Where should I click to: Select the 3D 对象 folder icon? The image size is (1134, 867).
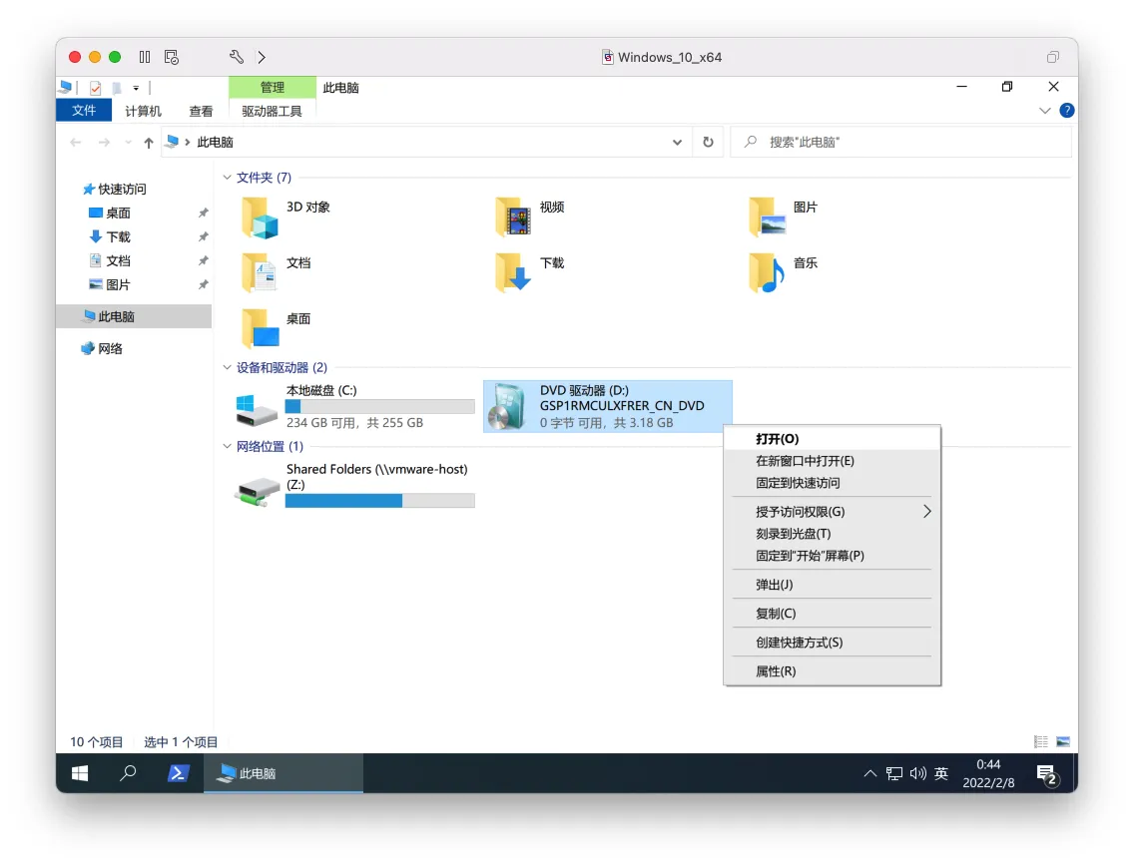[261, 217]
